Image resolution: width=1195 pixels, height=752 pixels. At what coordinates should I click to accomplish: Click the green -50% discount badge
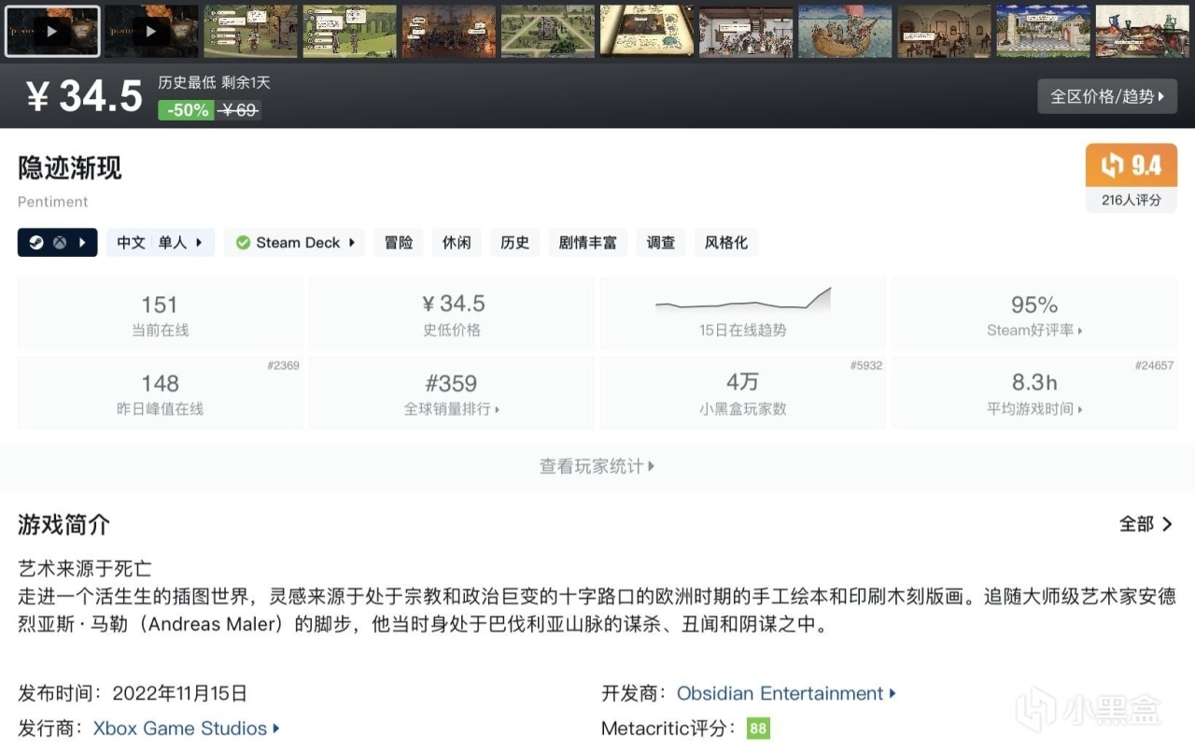click(x=187, y=110)
